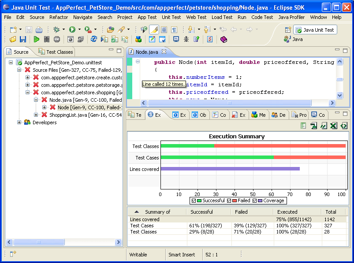The width and height of the screenshot is (354, 263).
Task: Print the current file
Action: point(38,30)
